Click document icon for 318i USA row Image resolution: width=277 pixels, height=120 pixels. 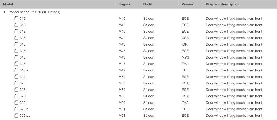[x=16, y=38]
